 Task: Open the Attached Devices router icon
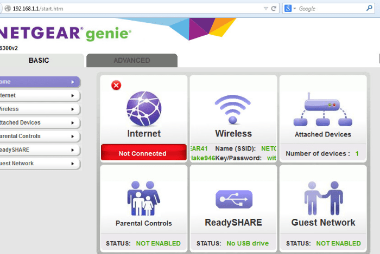point(322,109)
